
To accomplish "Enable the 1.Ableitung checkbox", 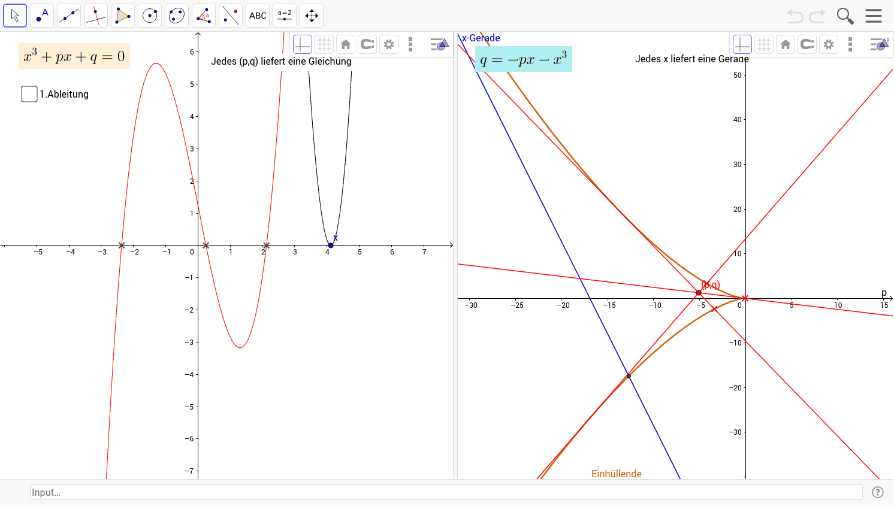I will 29,94.
